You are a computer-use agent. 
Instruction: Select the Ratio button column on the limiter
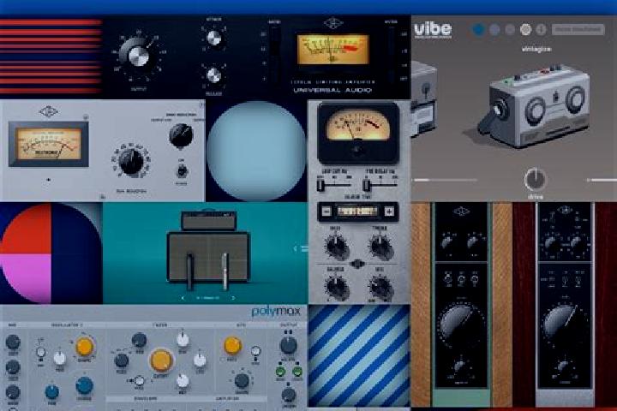tap(275, 53)
